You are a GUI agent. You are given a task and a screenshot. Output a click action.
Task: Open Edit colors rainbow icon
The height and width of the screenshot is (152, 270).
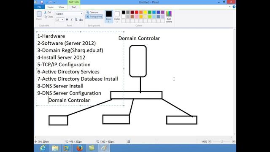pyautogui.click(x=169, y=16)
